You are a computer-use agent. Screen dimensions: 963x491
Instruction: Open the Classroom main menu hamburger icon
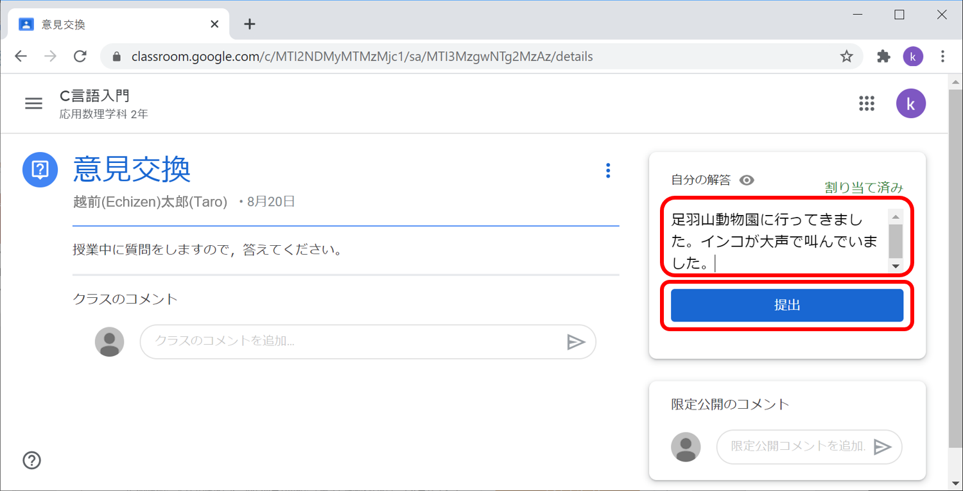(x=33, y=103)
